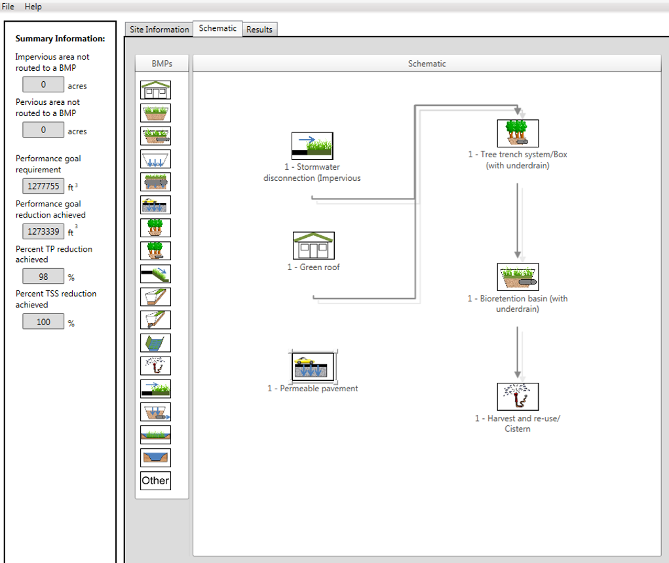Viewport: 669px width, 563px height.
Task: Open the Help menu
Action: tap(33, 7)
